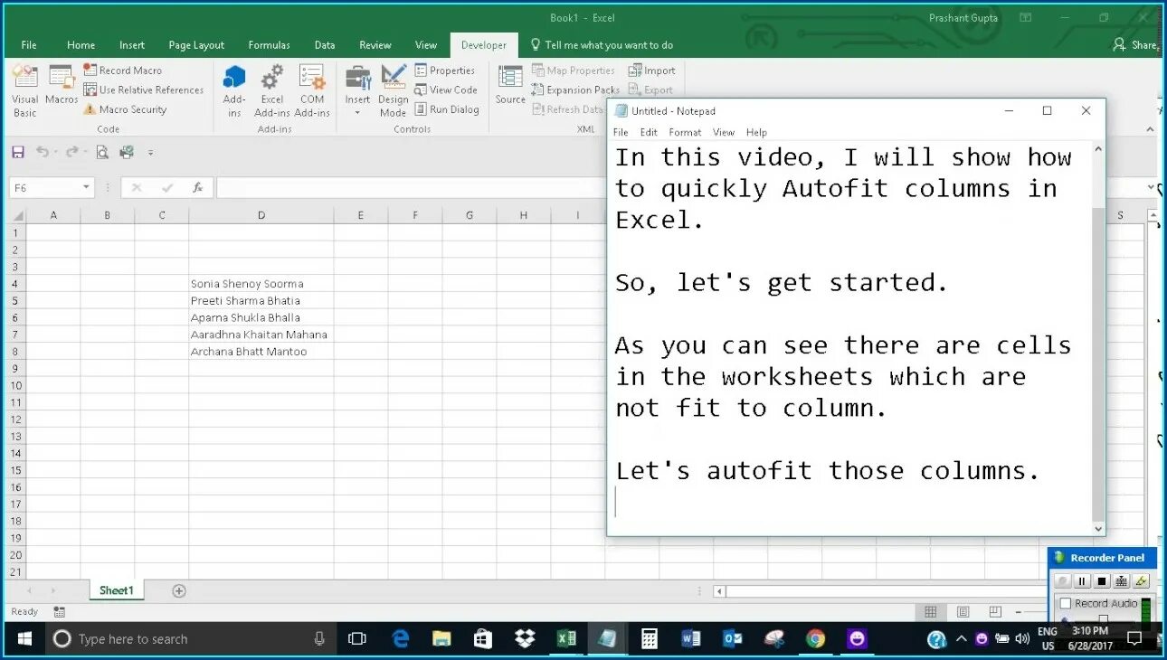Open the Visual Basic editor
Image resolution: width=1167 pixels, height=660 pixels.
tap(25, 91)
